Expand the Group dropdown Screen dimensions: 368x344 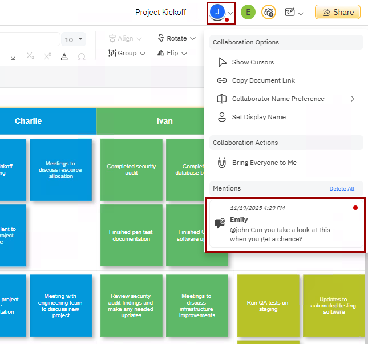127,53
